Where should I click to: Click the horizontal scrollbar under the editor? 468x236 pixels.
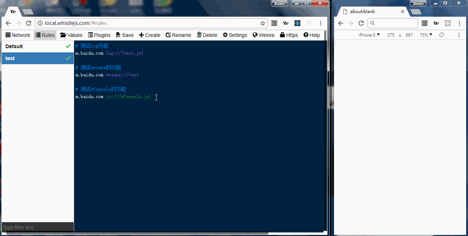click(x=137, y=233)
